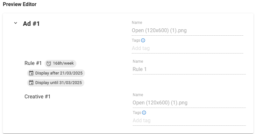Click the Ad #1 heading
The height and width of the screenshot is (134, 256).
tap(31, 24)
